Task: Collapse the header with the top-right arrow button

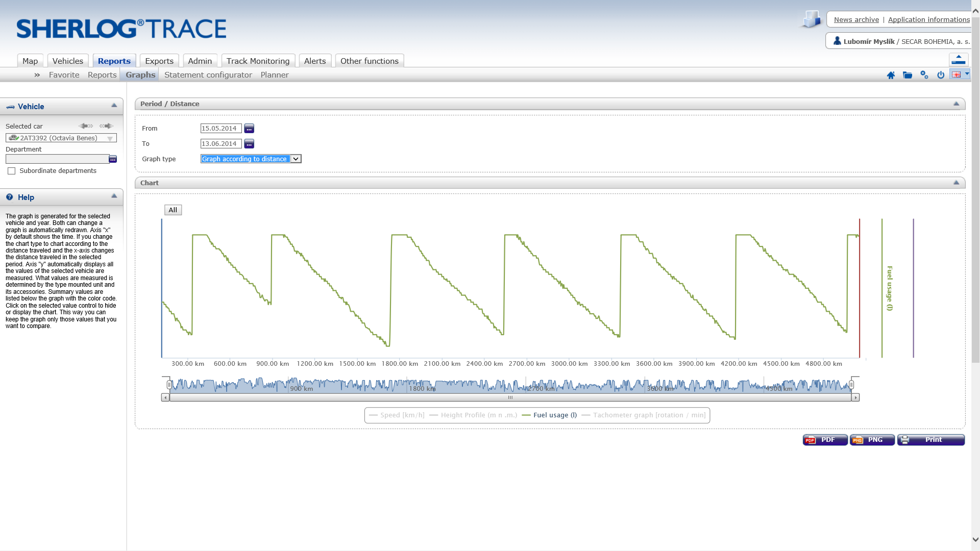Action: (x=959, y=60)
